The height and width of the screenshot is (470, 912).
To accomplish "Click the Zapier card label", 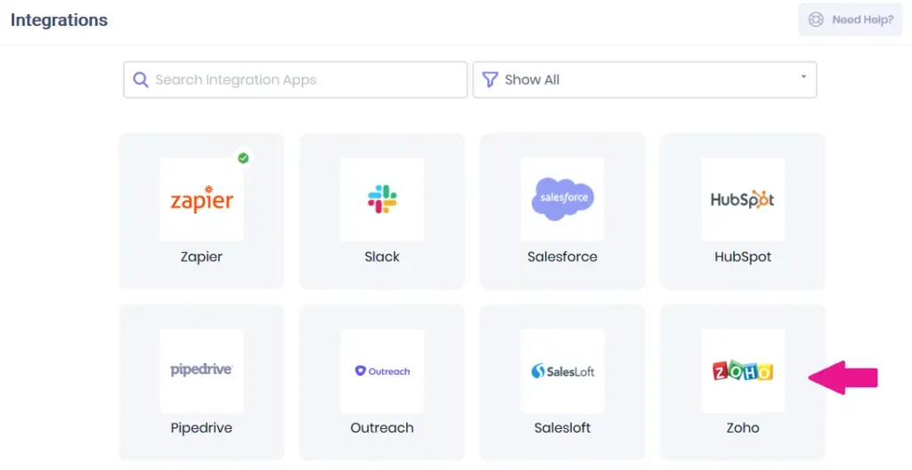I will [x=201, y=256].
